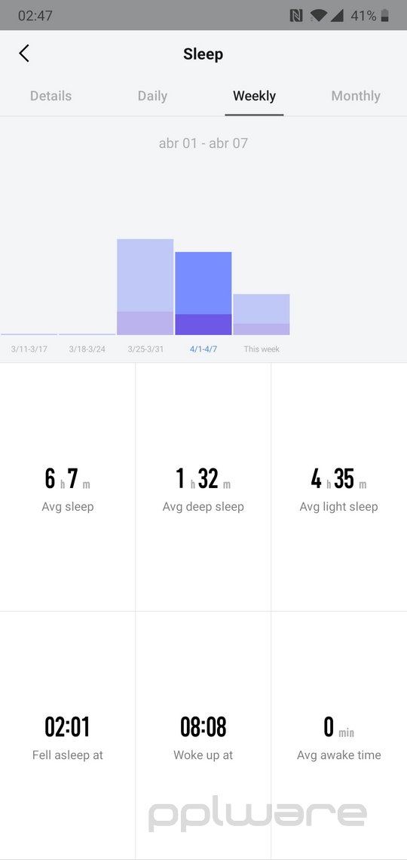Tap the back arrow icon
This screenshot has width=407, height=860.
point(23,54)
